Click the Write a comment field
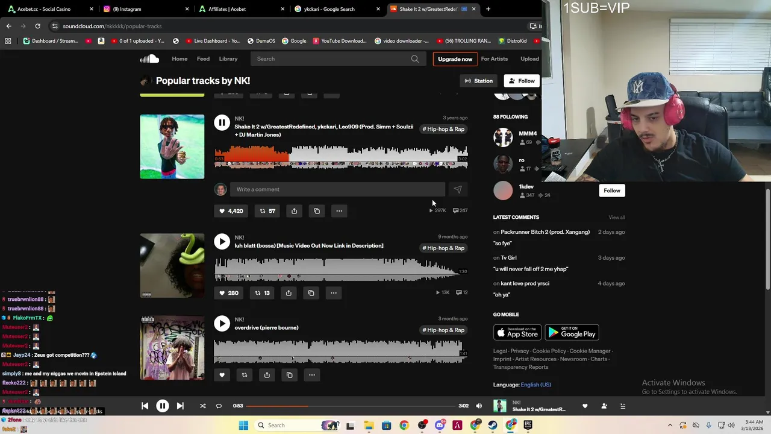The width and height of the screenshot is (771, 434). click(337, 189)
